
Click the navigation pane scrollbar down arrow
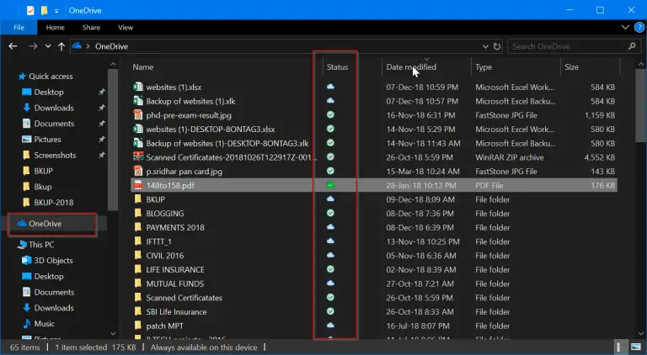113,333
